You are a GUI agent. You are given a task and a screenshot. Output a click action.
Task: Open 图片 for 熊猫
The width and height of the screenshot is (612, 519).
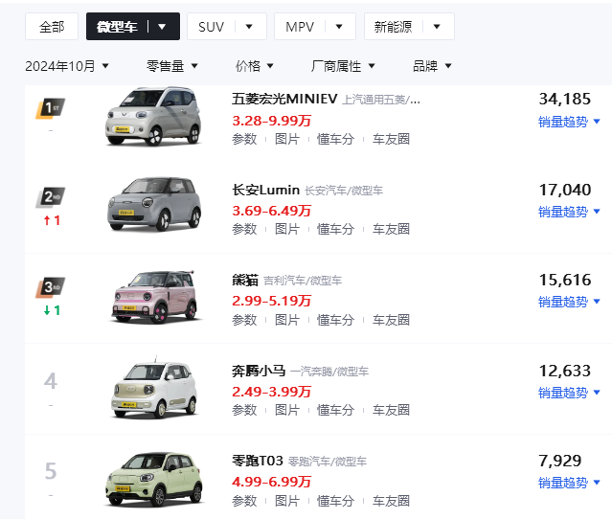coord(287,321)
